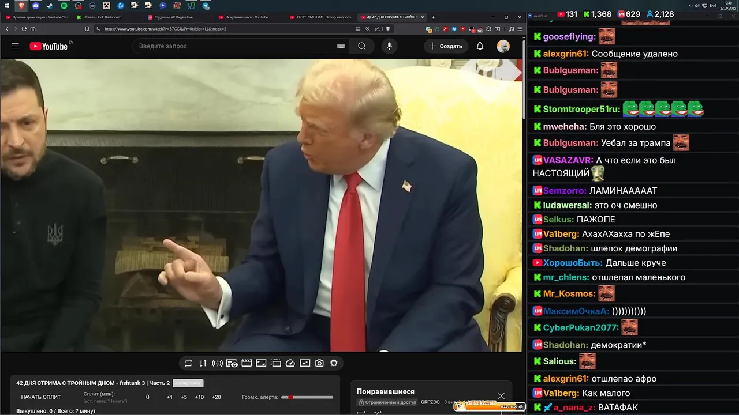Click username Stormtrooper51ru in chat

[x=581, y=110]
